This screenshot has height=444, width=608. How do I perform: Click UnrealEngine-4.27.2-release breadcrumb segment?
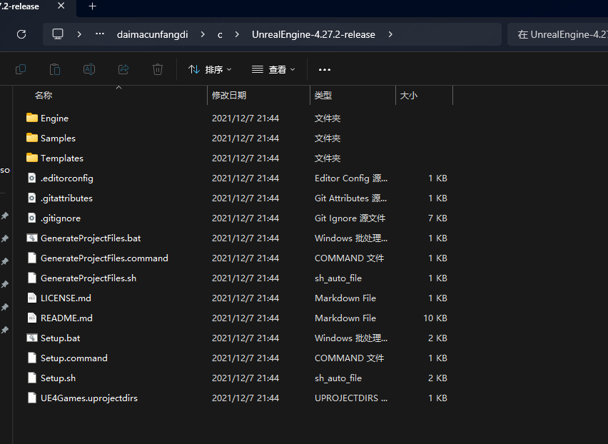point(313,34)
